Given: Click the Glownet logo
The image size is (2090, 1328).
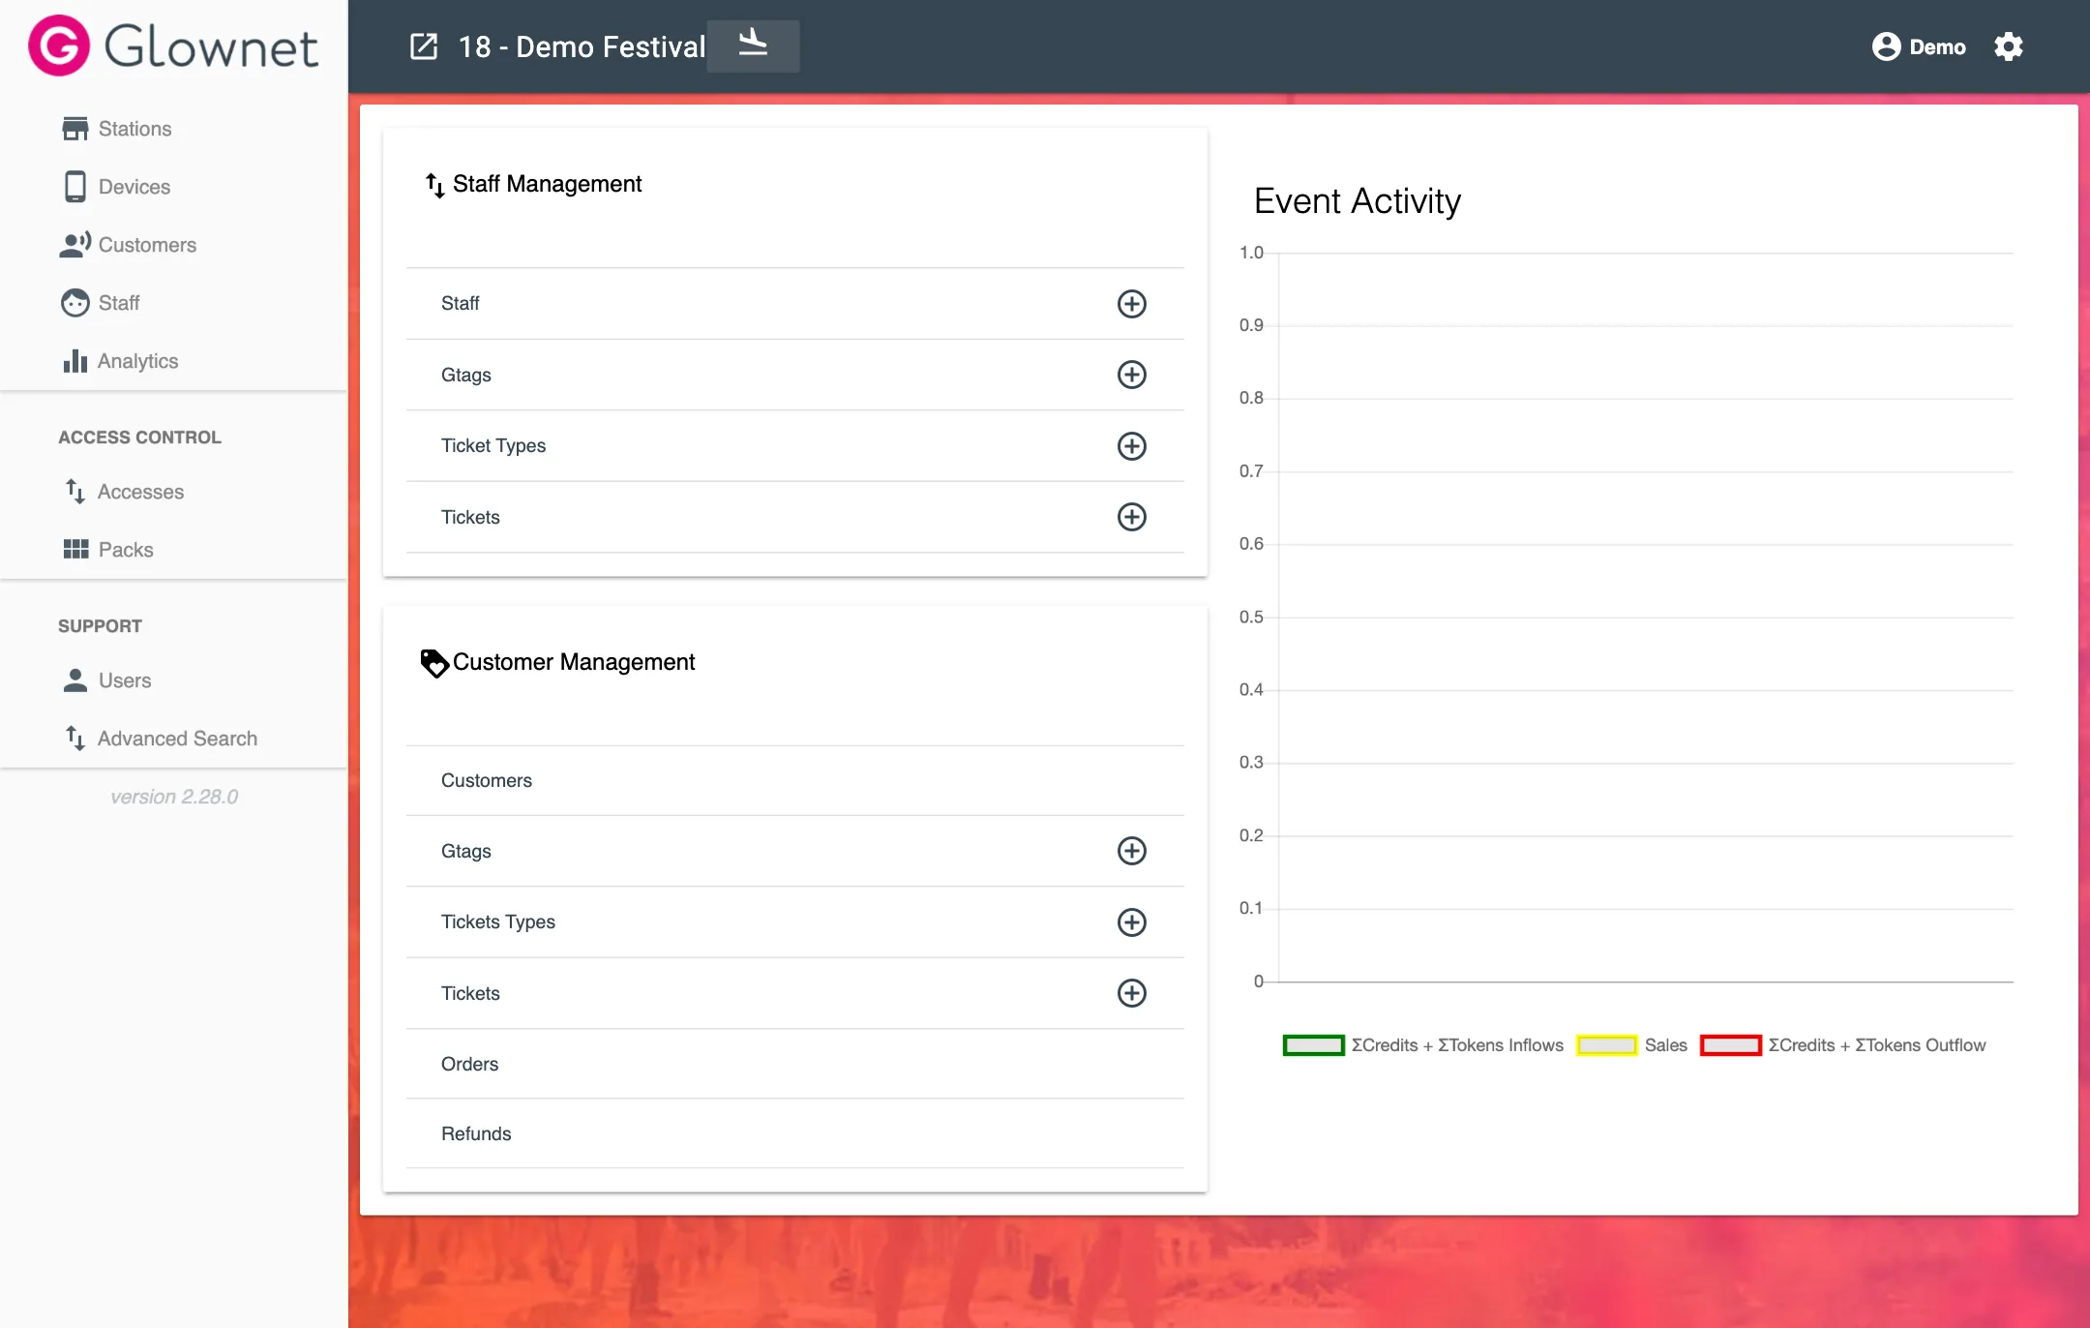Looking at the screenshot, I should coord(173,45).
